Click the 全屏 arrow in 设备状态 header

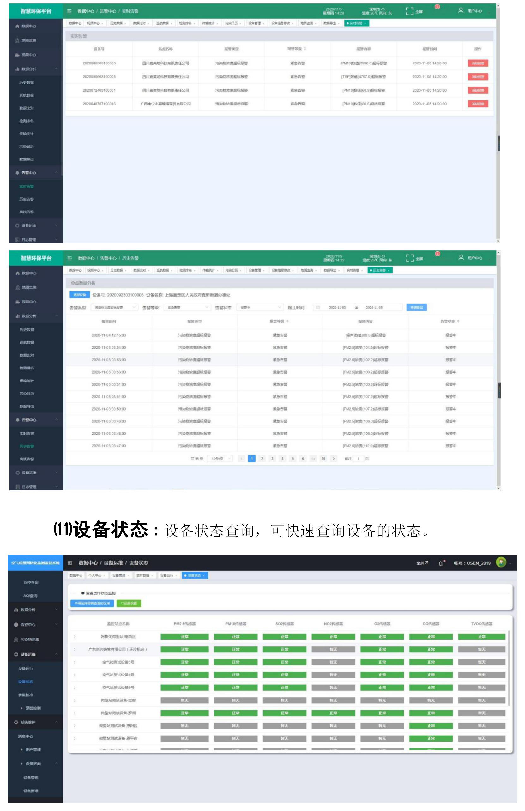422,563
